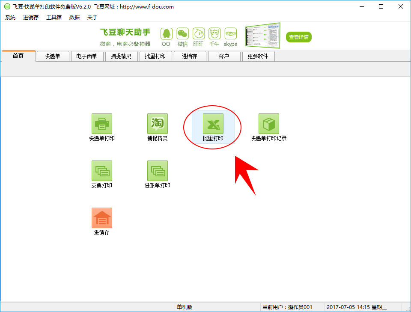Click the 千牛 icon in banner
411x312 pixels.
pyautogui.click(x=214, y=34)
